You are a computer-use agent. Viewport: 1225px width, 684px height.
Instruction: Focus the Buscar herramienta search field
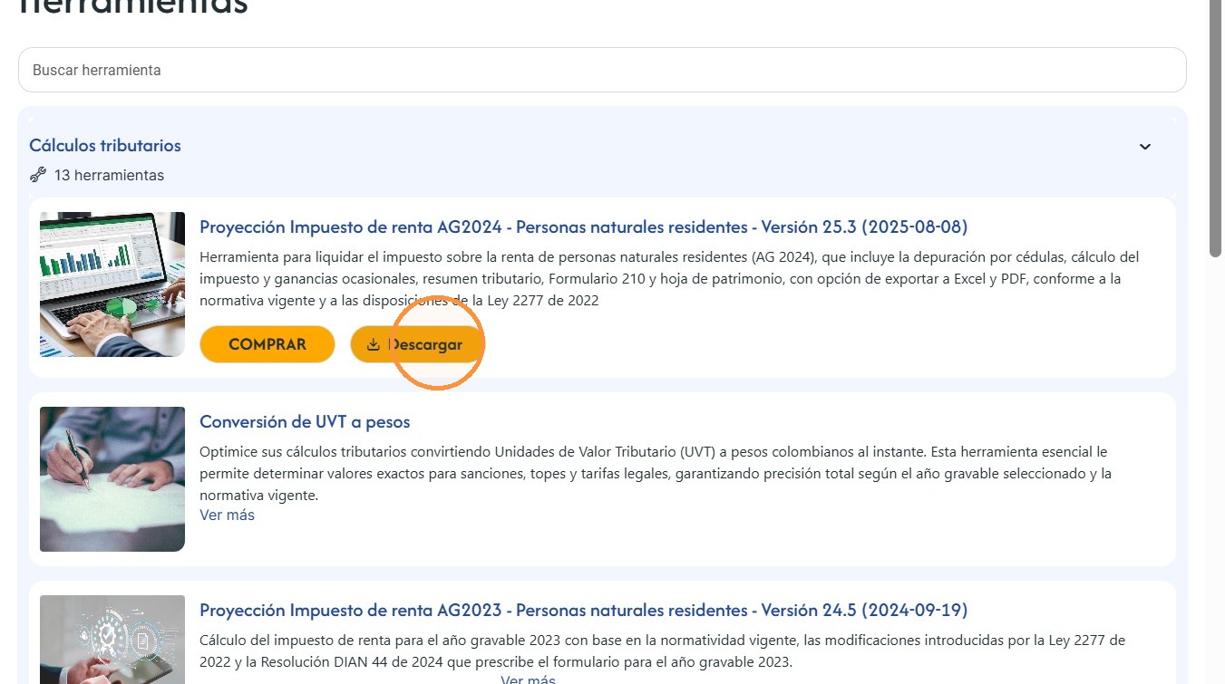[x=602, y=70]
